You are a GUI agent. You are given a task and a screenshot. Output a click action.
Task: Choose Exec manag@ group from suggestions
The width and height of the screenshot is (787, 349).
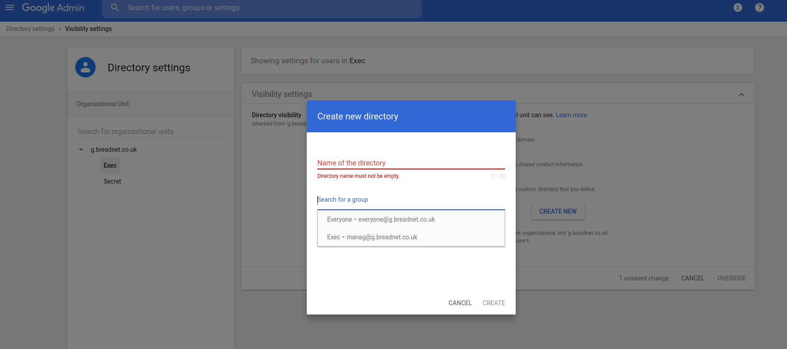click(372, 237)
